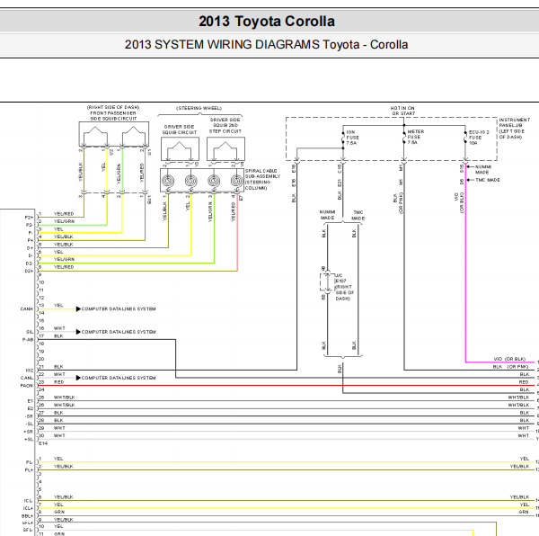This screenshot has width=539, height=536.
Task: Click the ECU-IG 2 fuse 10A symbol
Action: tap(465, 138)
